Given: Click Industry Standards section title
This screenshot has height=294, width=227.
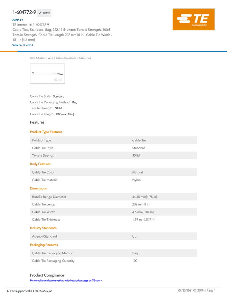Looking at the screenshot, I should (x=43, y=228).
